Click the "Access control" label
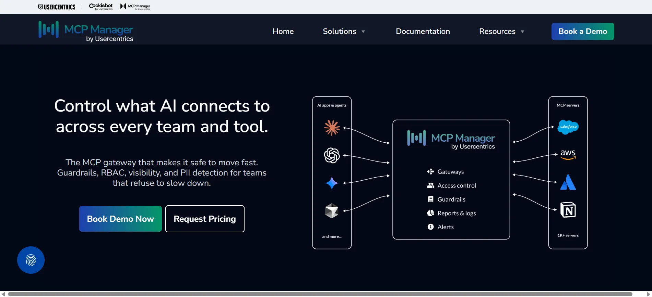 [457, 185]
